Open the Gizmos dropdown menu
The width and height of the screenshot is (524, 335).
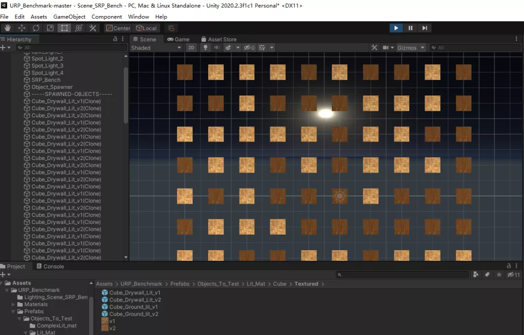coord(410,48)
